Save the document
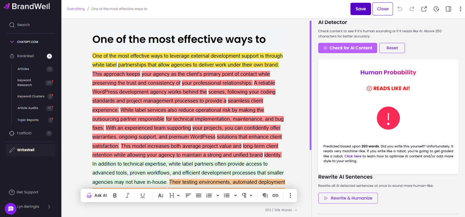This screenshot has height=217, width=465. click(x=361, y=9)
